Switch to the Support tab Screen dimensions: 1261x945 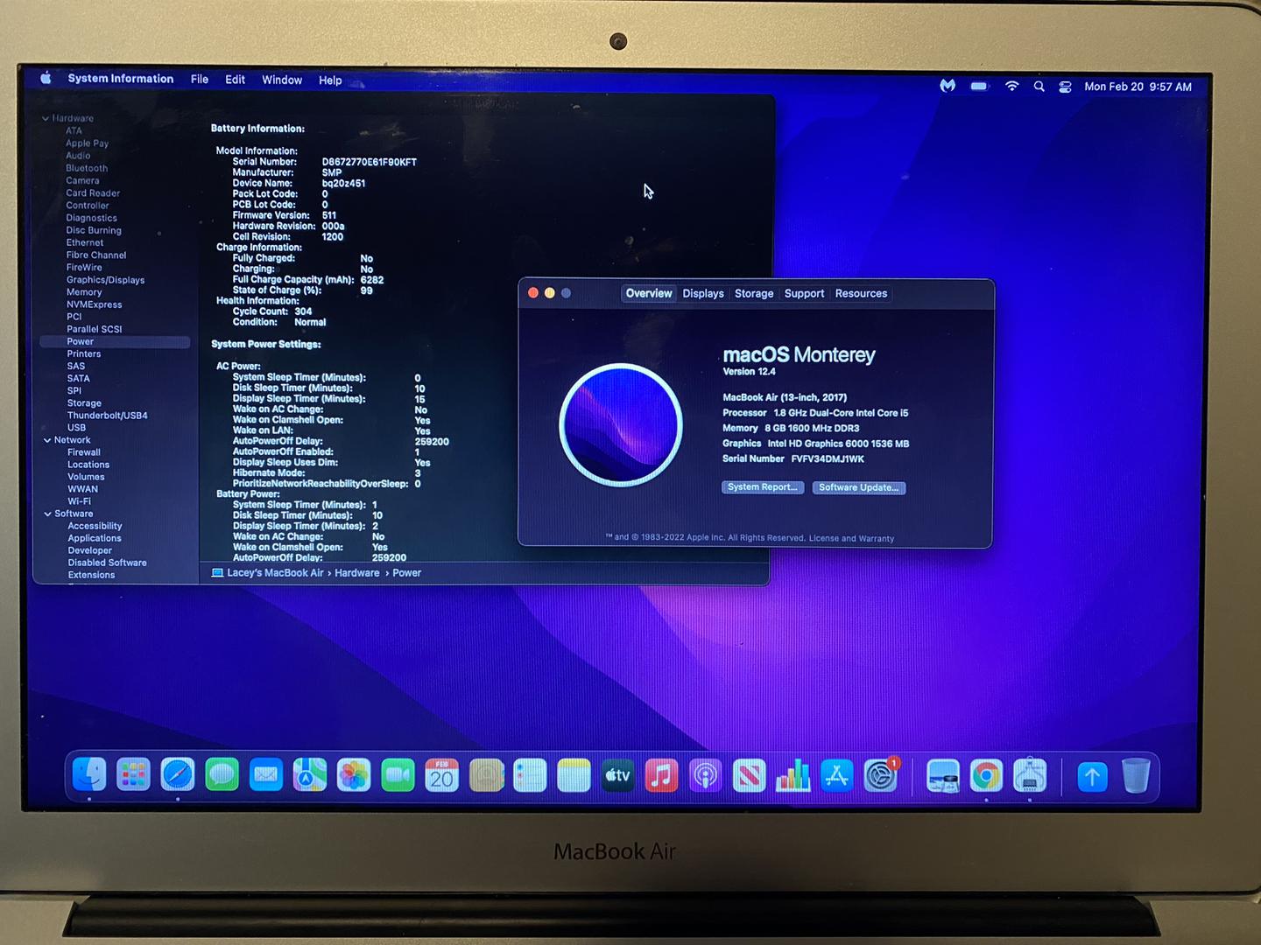click(804, 293)
